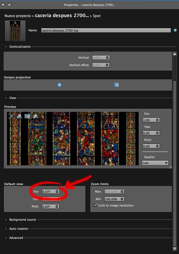
Task: Click the zoom in magnifier in Preview
Action: (35, 116)
